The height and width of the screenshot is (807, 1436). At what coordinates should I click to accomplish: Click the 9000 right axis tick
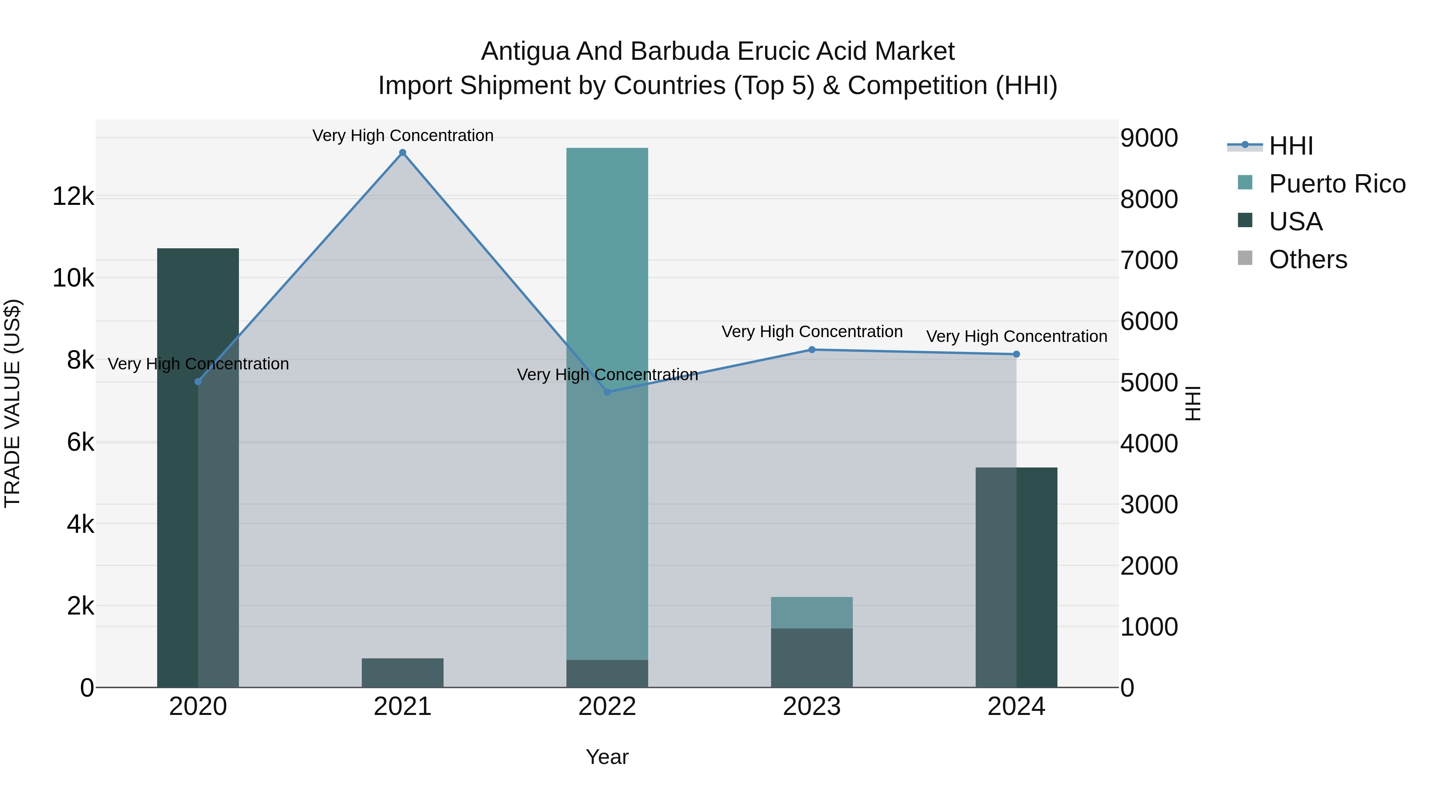[x=1149, y=138]
